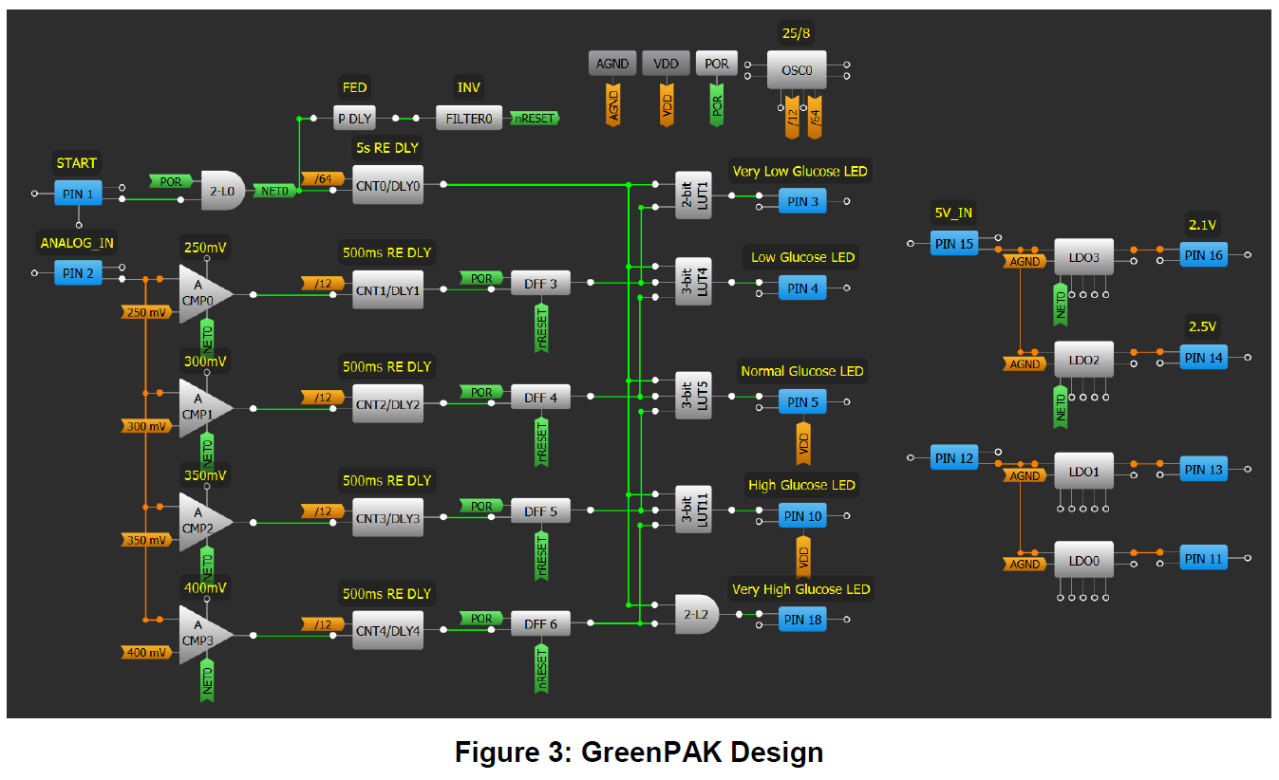Image resolution: width=1279 pixels, height=780 pixels.
Task: Select the CNT2/DLY2 block
Action: [x=387, y=402]
